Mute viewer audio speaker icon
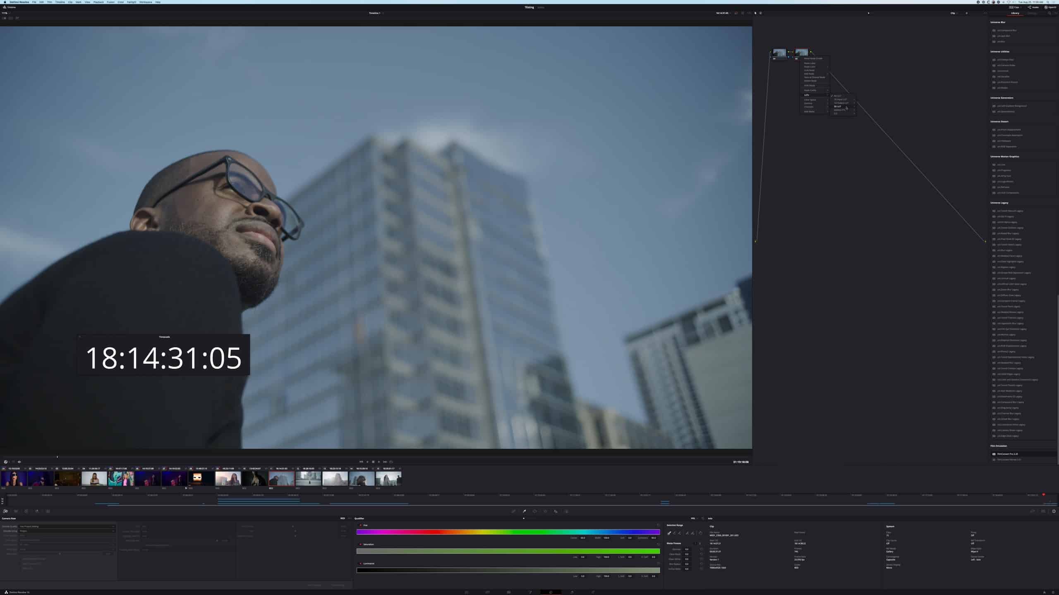 click(19, 462)
